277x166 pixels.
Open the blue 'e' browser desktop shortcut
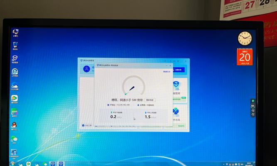pos(15,72)
